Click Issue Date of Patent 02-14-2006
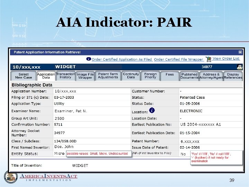The width and height of the screenshot is (249, 187). tap(190, 148)
